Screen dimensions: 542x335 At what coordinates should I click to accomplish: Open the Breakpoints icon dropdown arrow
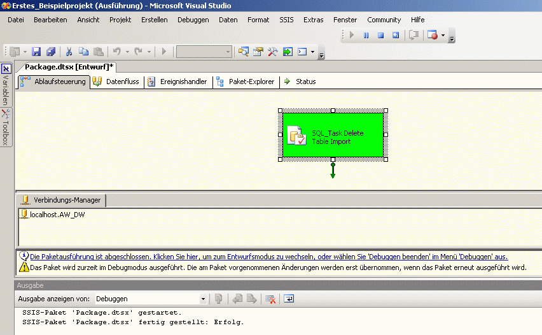(x=443, y=35)
